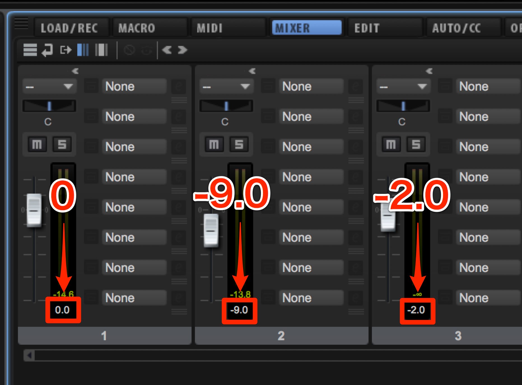522x385 pixels.
Task: Click the active MIXER tab
Action: (x=307, y=27)
